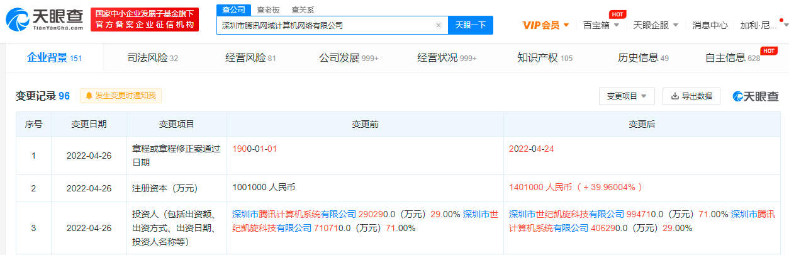The height and width of the screenshot is (255, 789).
Task: Open 消息中心 message center
Action: [x=710, y=25]
